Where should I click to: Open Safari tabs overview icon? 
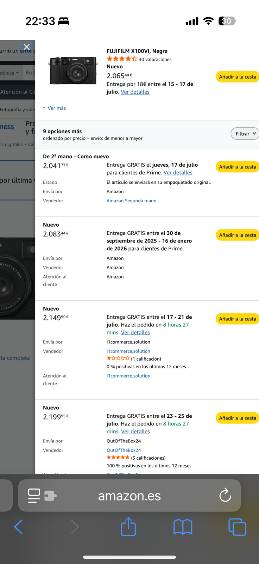[237, 527]
